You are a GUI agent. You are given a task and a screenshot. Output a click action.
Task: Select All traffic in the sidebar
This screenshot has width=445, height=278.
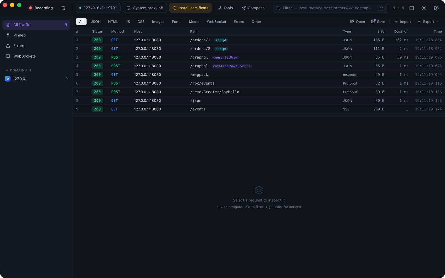(x=36, y=25)
